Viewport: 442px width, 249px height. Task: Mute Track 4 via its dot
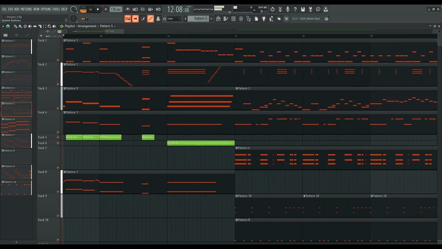pos(58,132)
